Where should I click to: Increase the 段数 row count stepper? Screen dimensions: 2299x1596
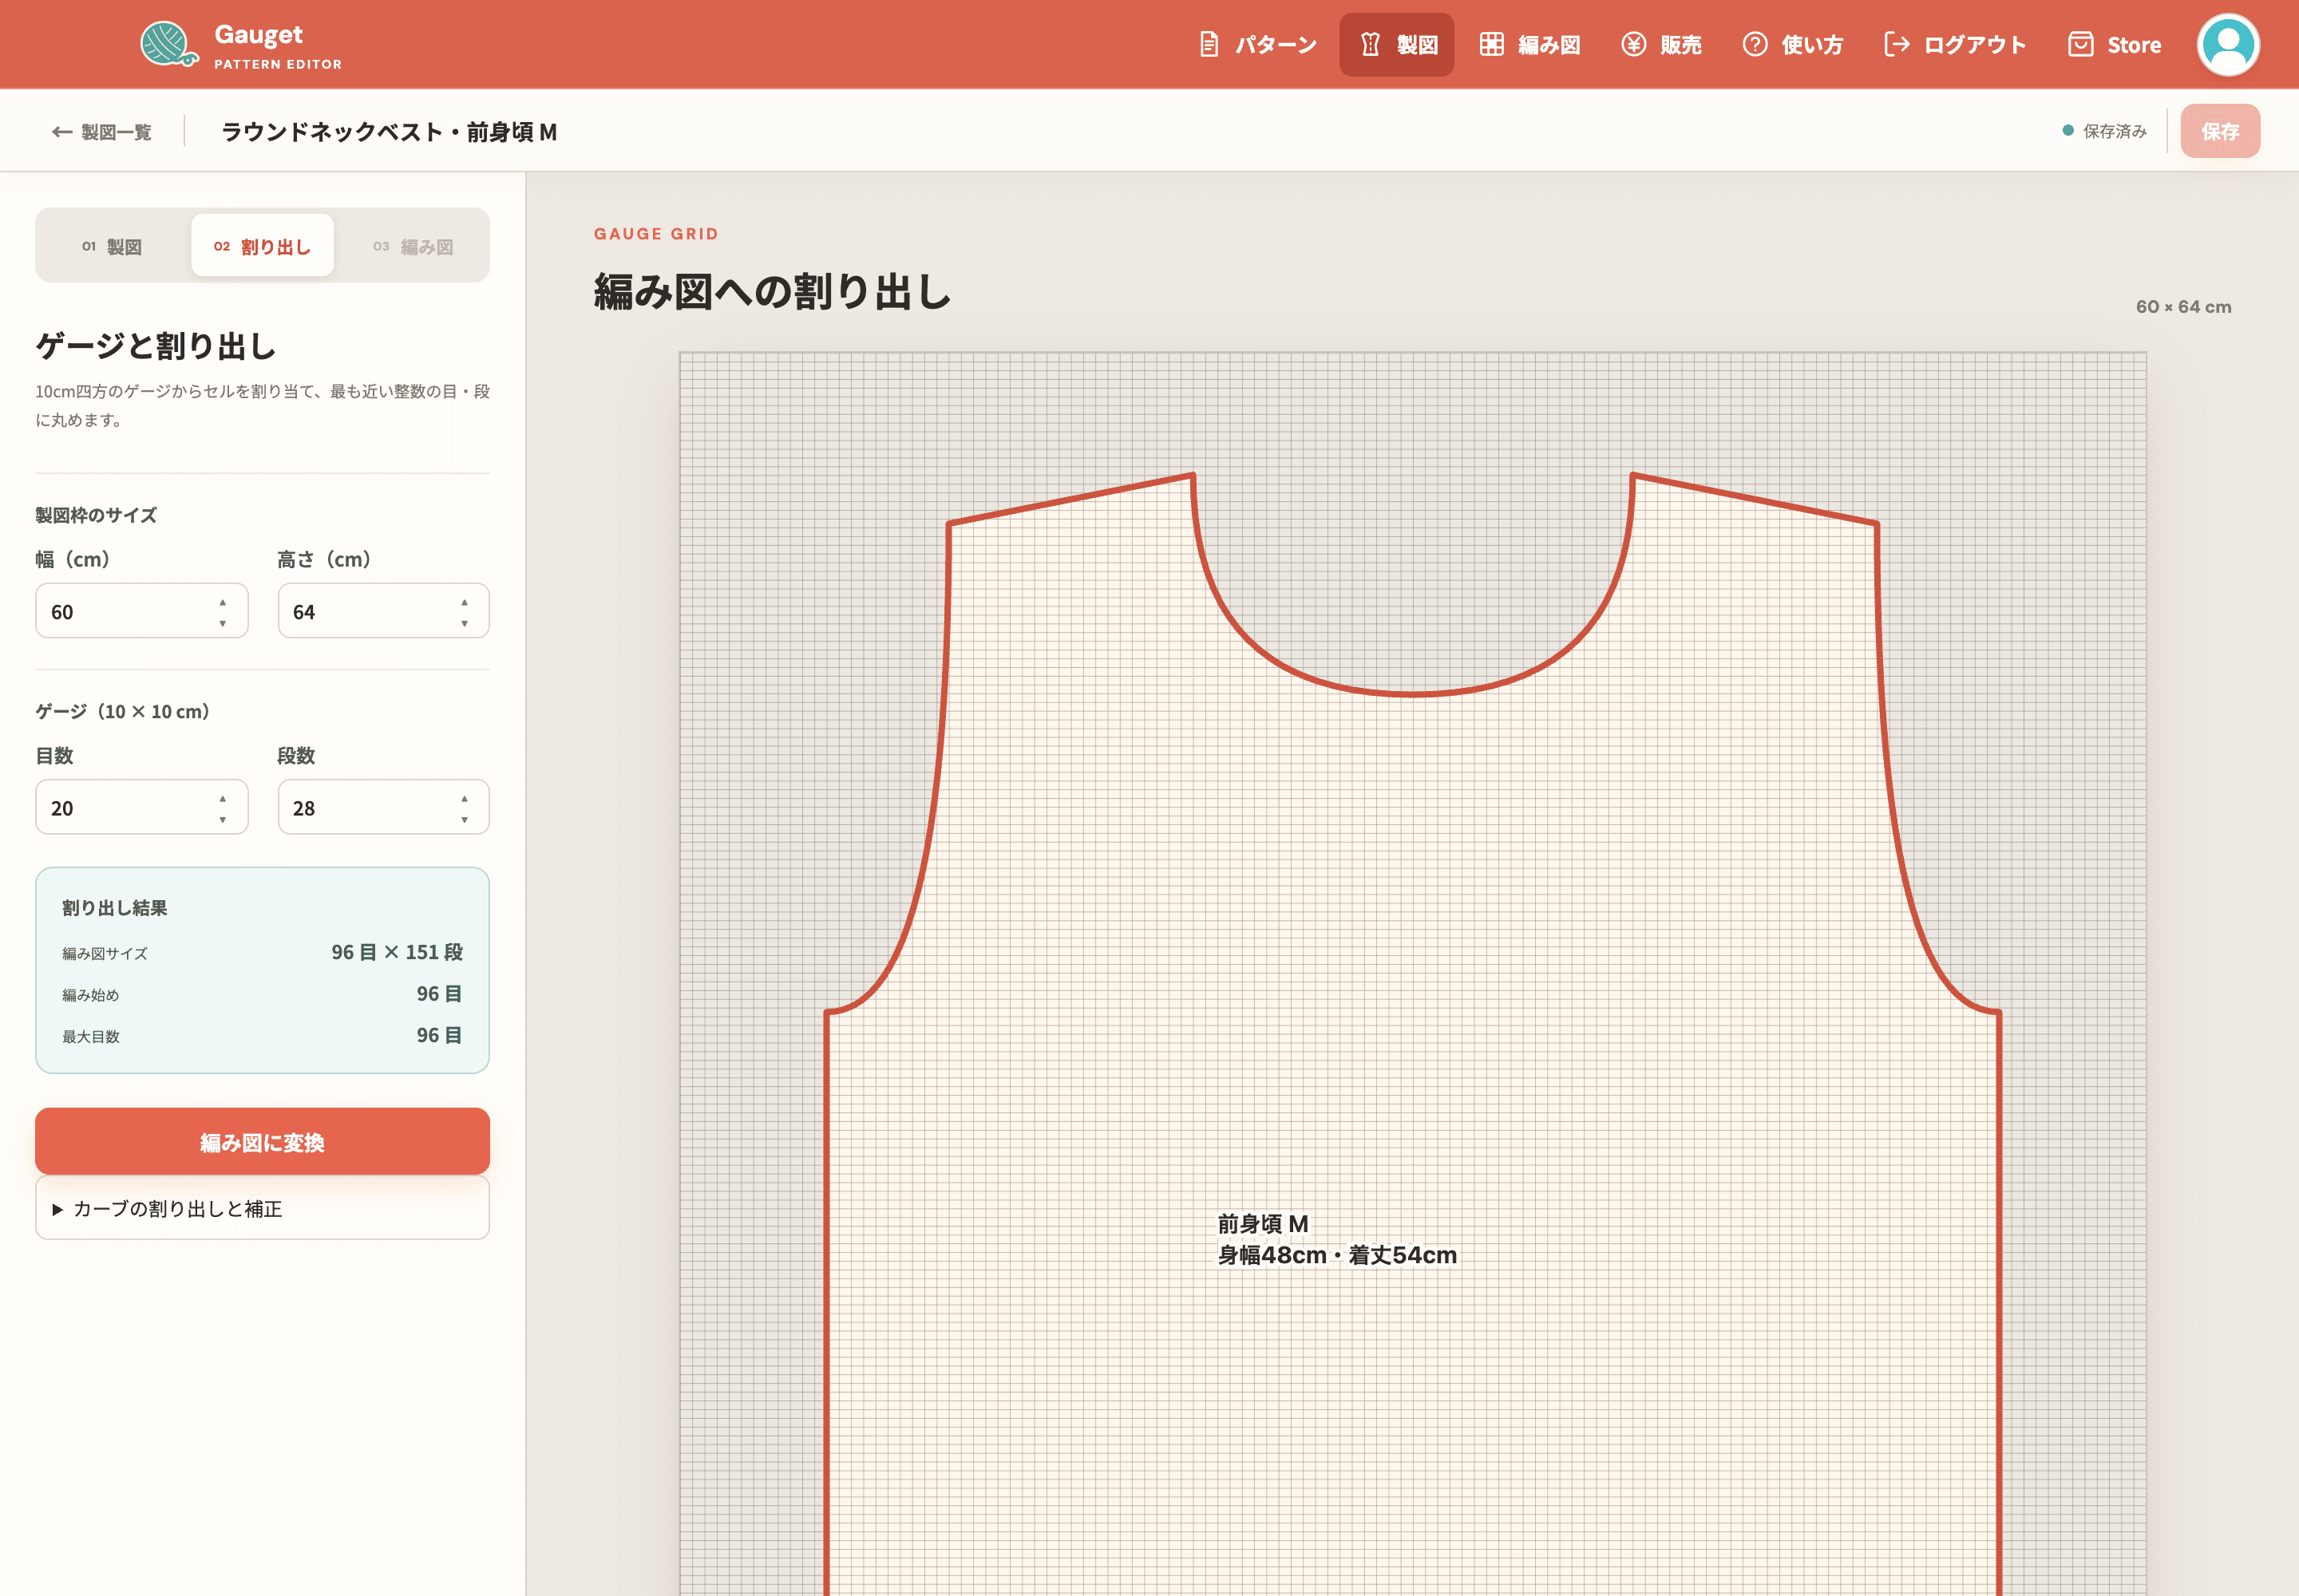(465, 798)
